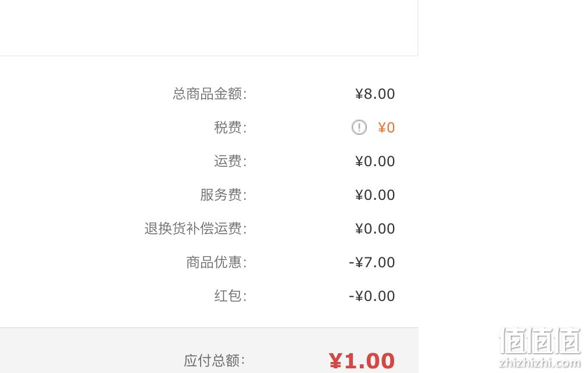Click the 红包 label

click(x=230, y=296)
